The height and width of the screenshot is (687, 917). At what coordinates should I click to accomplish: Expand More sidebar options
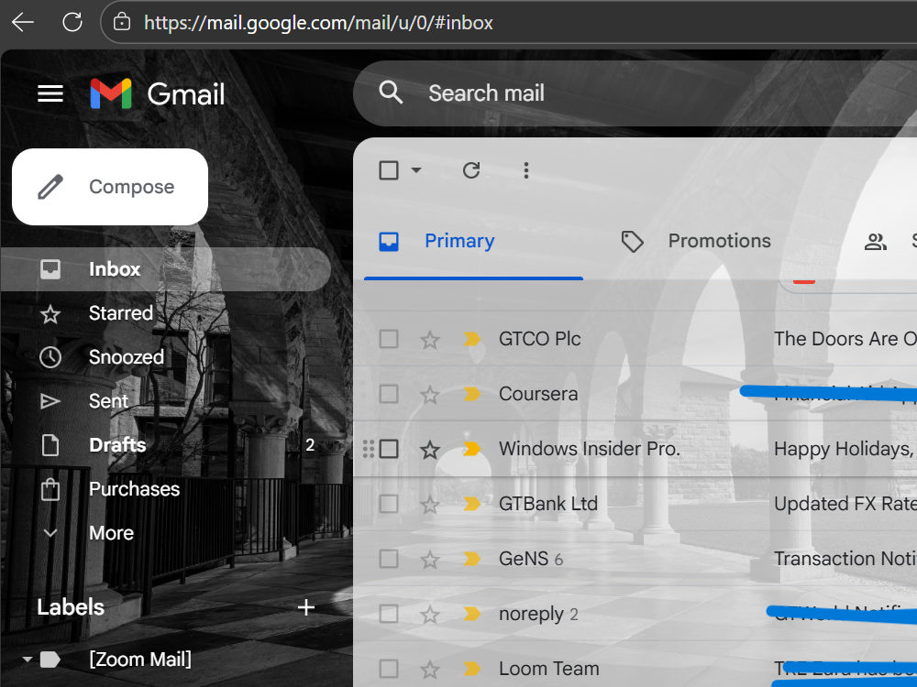tap(111, 533)
